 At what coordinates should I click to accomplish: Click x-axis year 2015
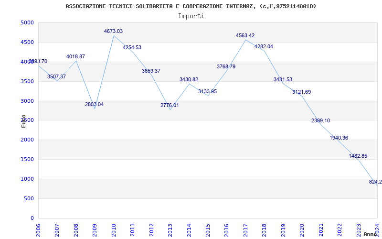coord(208,230)
